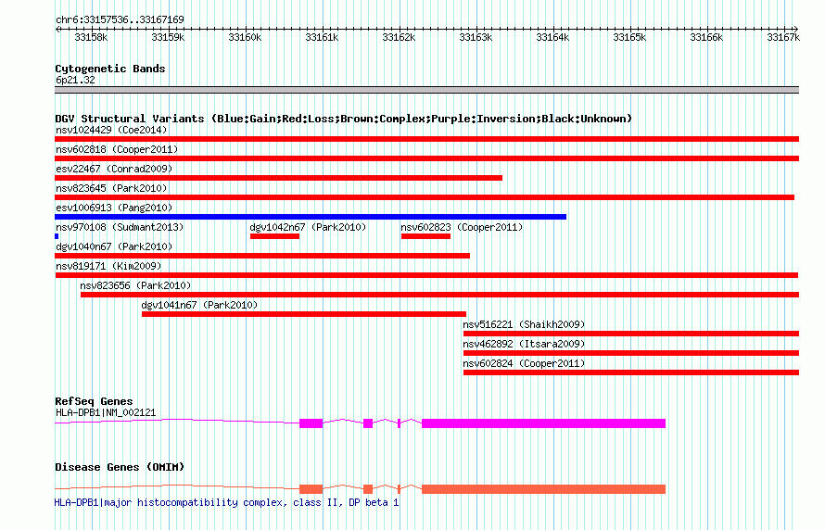Click the 33159k ruler position
Viewport: 825px width, 530px height.
coord(168,37)
